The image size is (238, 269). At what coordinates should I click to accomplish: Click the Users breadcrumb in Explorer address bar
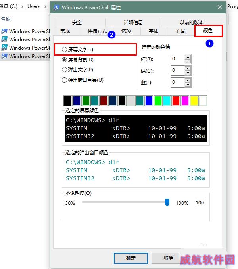pyautogui.click(x=34, y=6)
